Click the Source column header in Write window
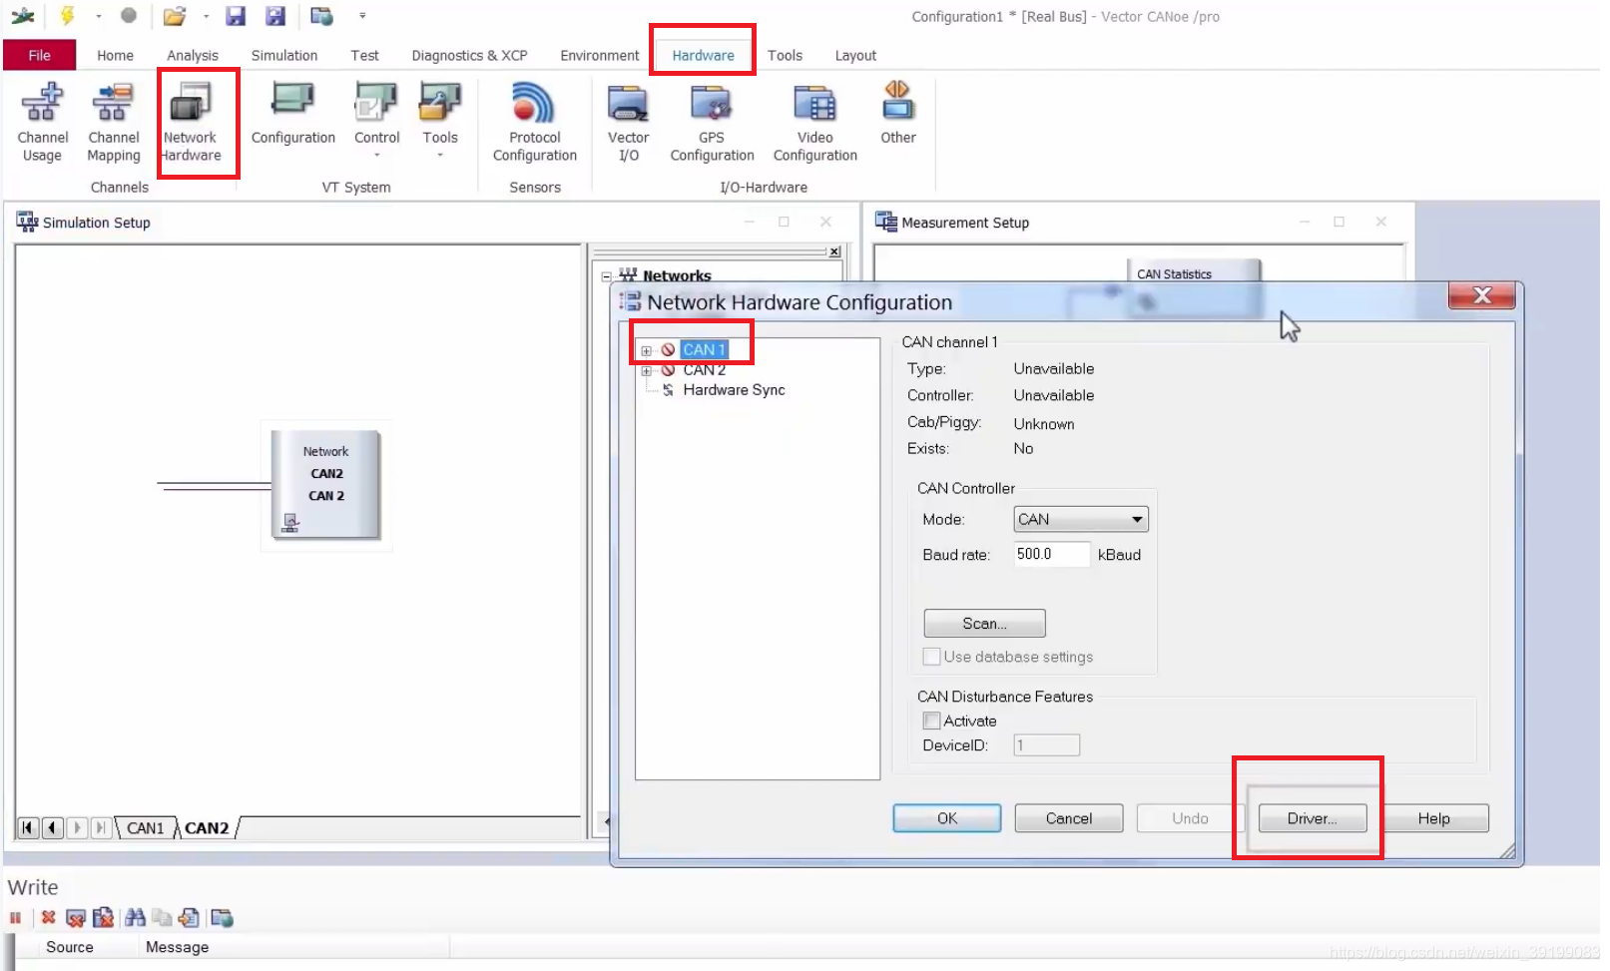The height and width of the screenshot is (971, 1610). [x=70, y=947]
